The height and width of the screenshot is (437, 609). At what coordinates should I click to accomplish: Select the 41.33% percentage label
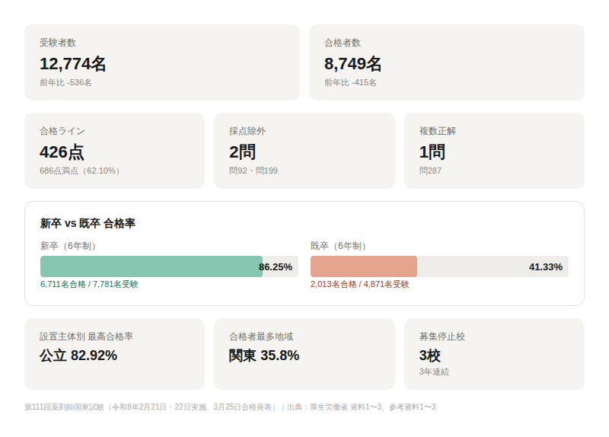pyautogui.click(x=546, y=266)
